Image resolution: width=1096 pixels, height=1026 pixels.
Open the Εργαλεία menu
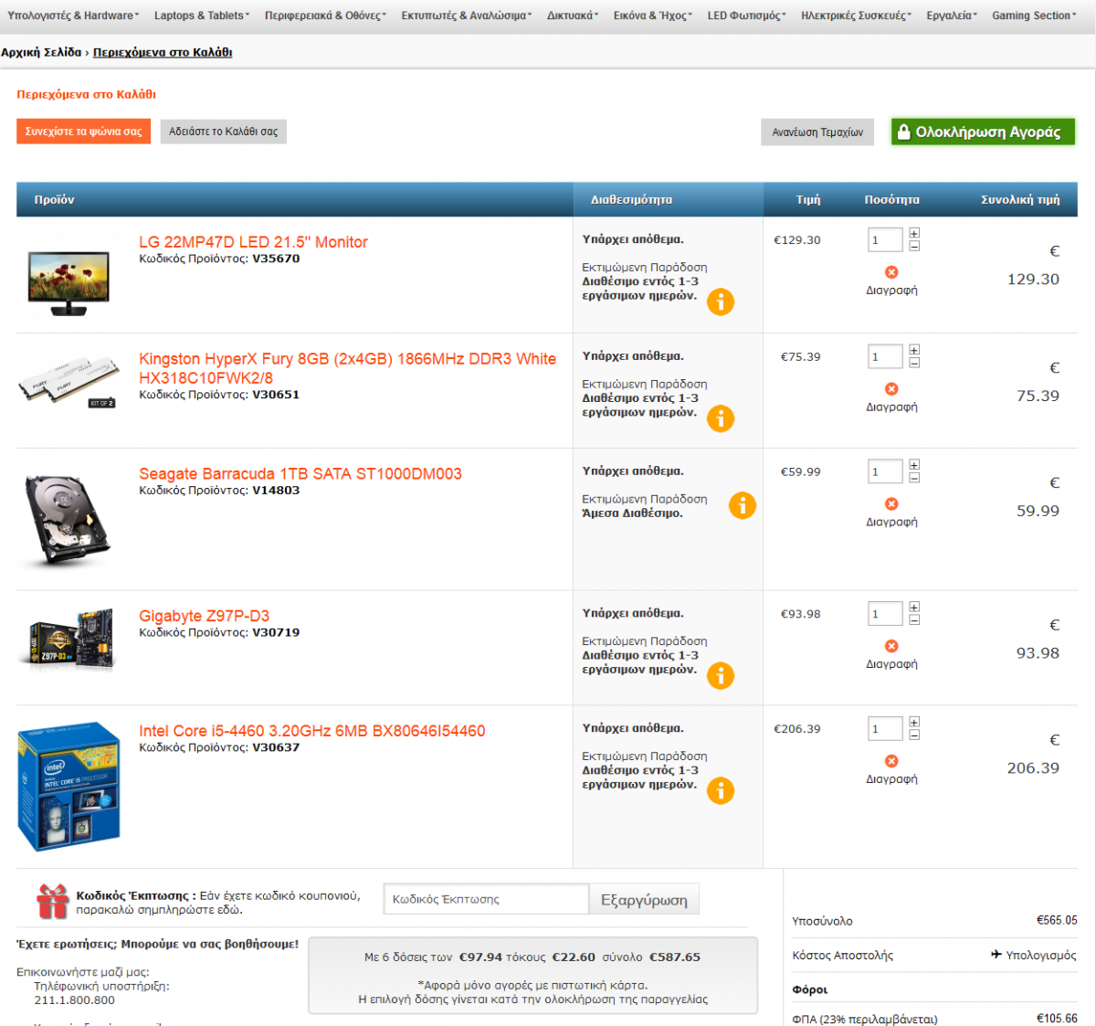952,16
